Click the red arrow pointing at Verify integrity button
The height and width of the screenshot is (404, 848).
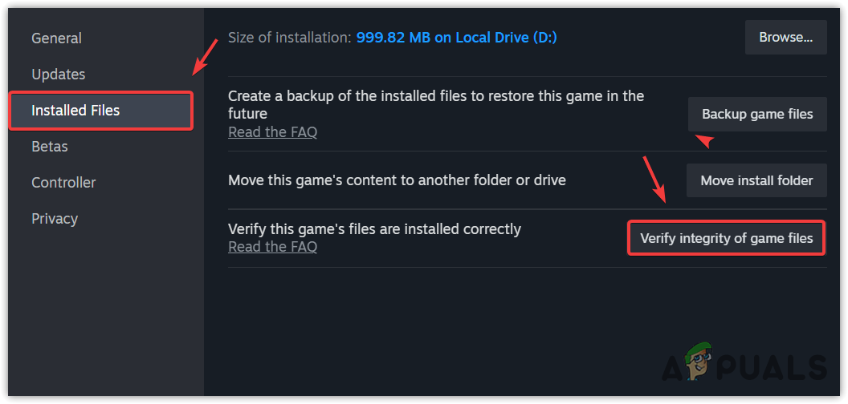pos(654,181)
